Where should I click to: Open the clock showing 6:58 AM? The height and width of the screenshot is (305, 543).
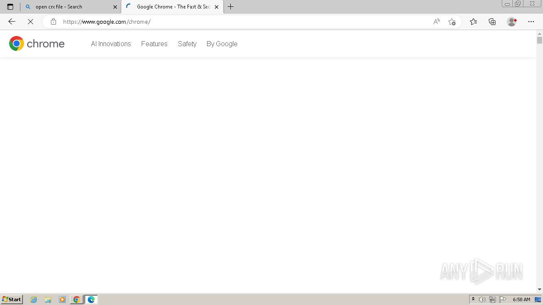(521, 299)
